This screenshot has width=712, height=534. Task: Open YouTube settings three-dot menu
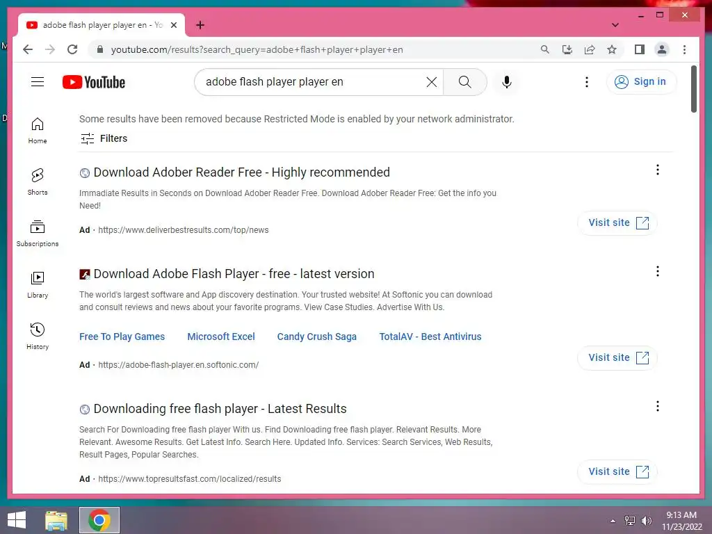click(x=587, y=82)
